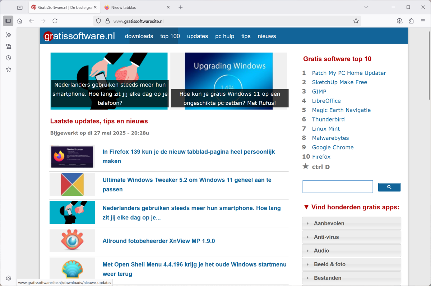This screenshot has height=286, width=431.
Task: Click the Home button in the toolbar
Action: (x=20, y=21)
